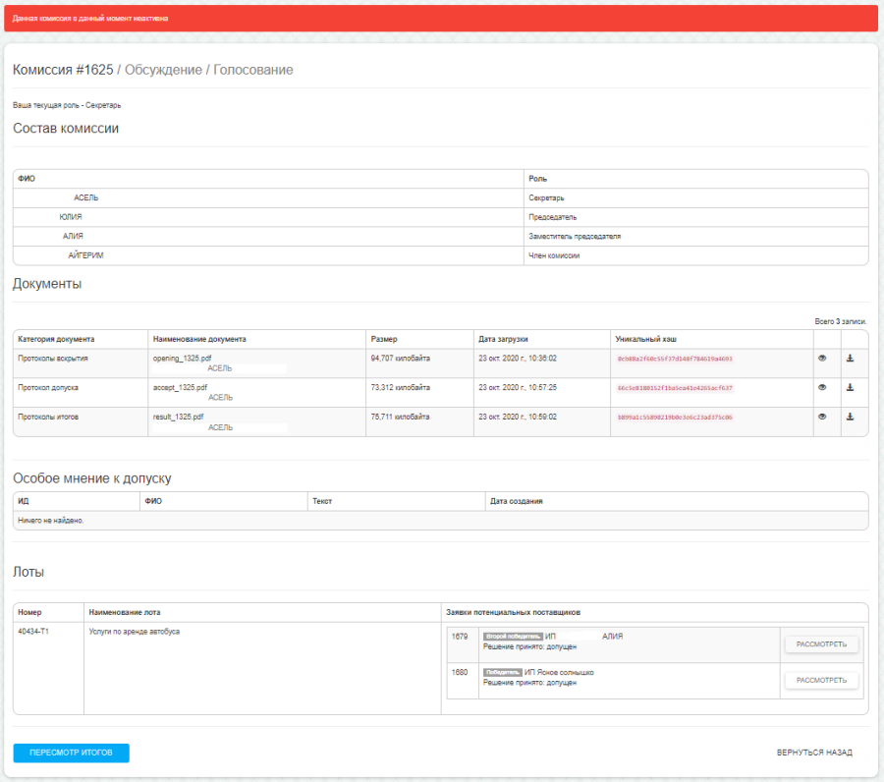Select the hash of result_1325.pdf
Viewport: 884px width, 782px height.
674,418
